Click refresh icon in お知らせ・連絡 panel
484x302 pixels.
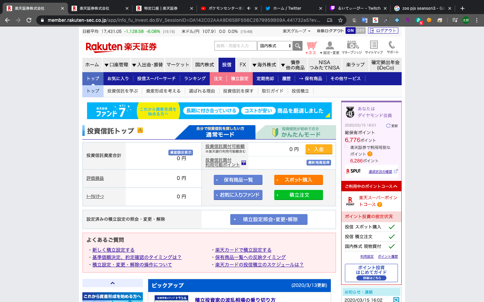[396, 300]
